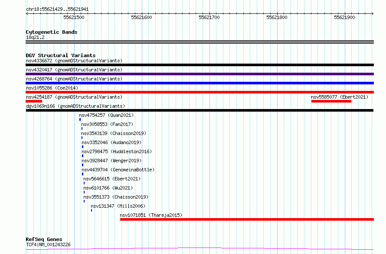Click the blue nsv4268764 variant bar
386x254 pixels.
click(200, 83)
